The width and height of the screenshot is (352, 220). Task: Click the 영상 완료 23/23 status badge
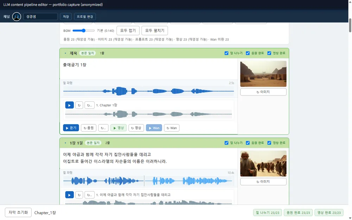click(329, 213)
